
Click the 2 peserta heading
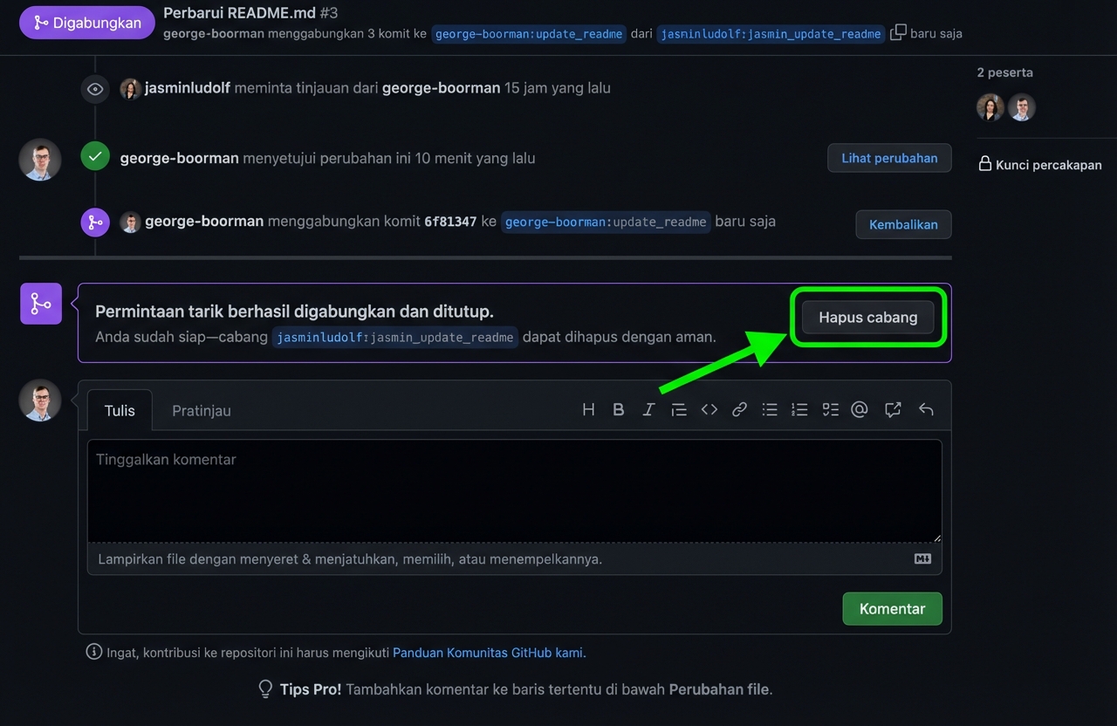pyautogui.click(x=1004, y=72)
